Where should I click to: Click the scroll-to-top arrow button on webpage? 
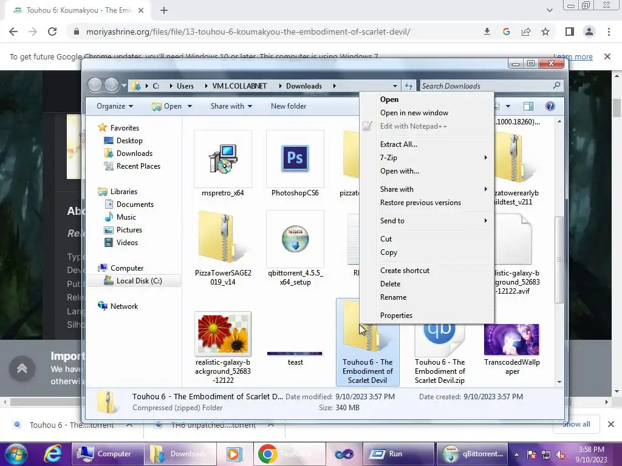click(x=22, y=368)
